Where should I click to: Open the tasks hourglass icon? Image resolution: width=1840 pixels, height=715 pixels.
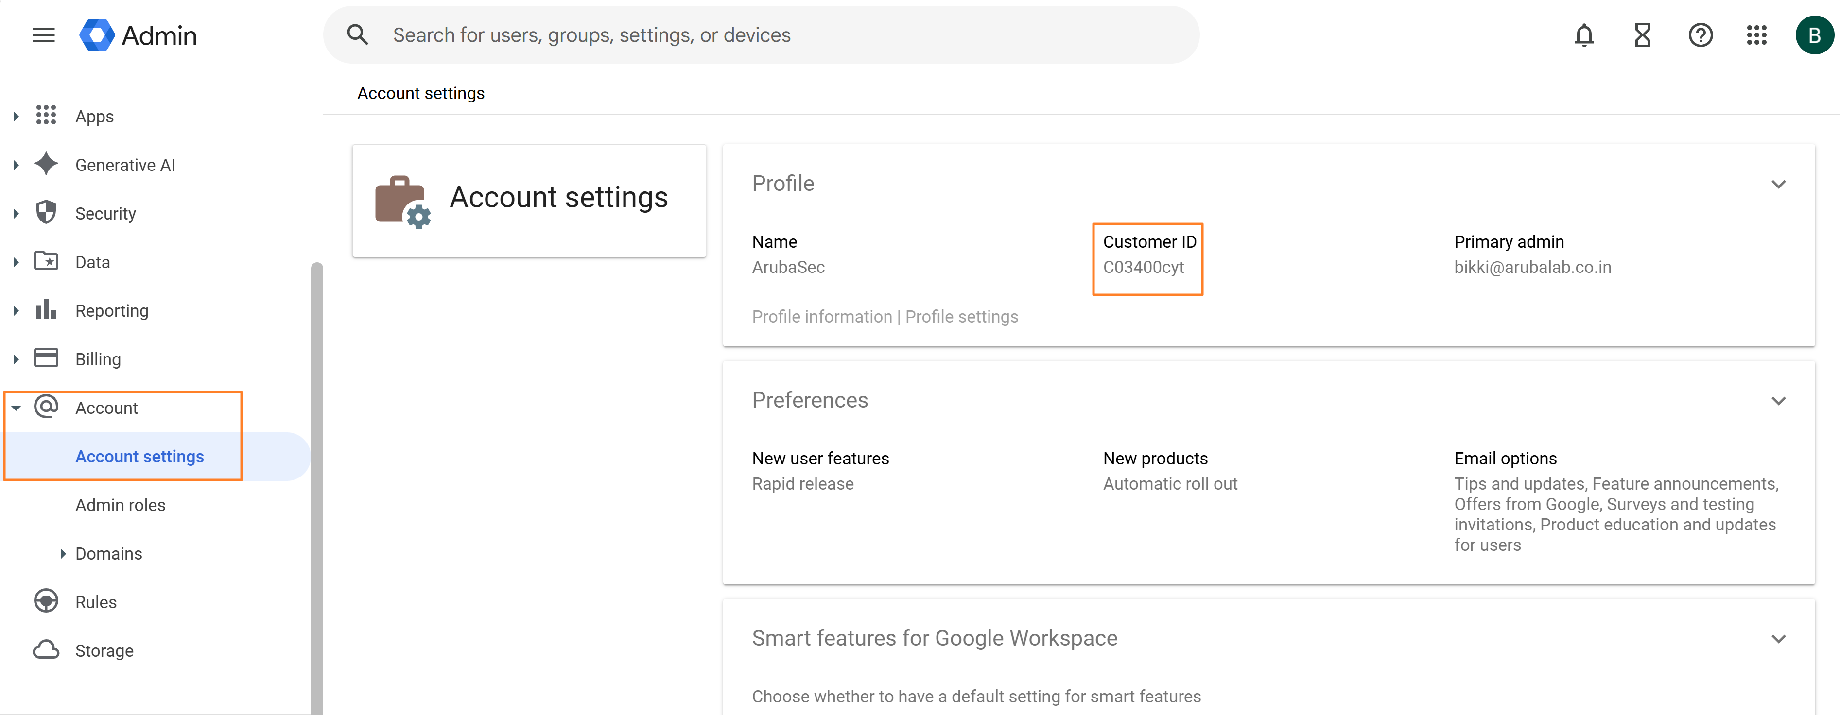coord(1642,35)
